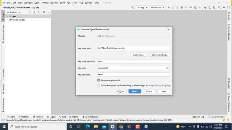Open the Refactor menu
This screenshot has height=130, width=232.
pos(54,3)
